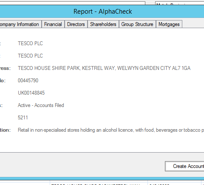Select the reference UK00148845
Viewport: 204px width, 185px height.
pos(31,93)
